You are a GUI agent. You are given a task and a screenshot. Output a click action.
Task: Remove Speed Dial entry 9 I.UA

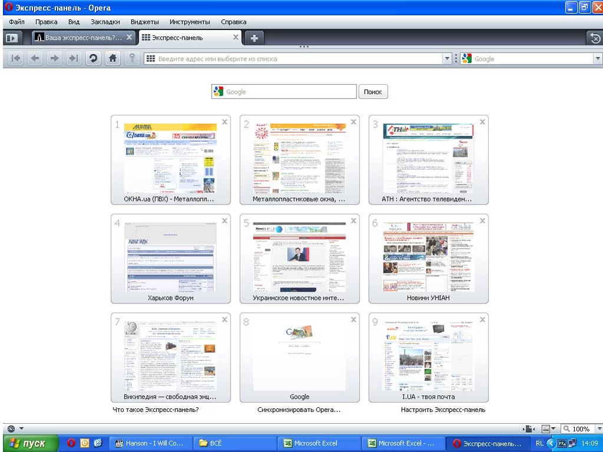coord(482,319)
